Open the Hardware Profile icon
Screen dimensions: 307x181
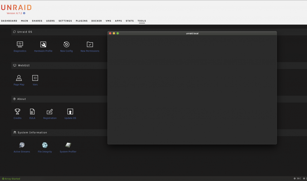pos(43,44)
